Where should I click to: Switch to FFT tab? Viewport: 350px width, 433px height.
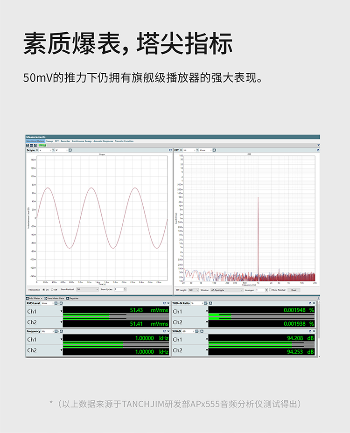(56, 141)
